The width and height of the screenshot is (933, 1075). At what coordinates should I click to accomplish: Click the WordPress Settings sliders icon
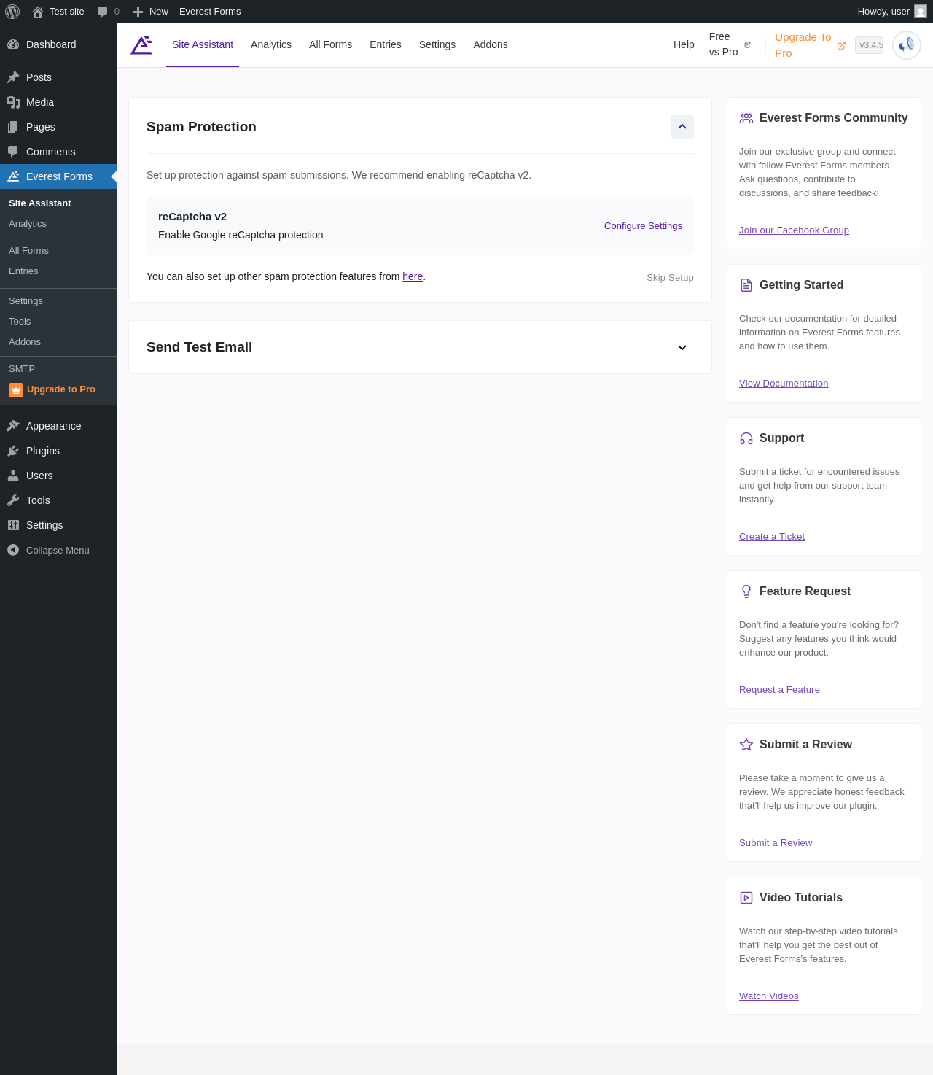coord(13,525)
